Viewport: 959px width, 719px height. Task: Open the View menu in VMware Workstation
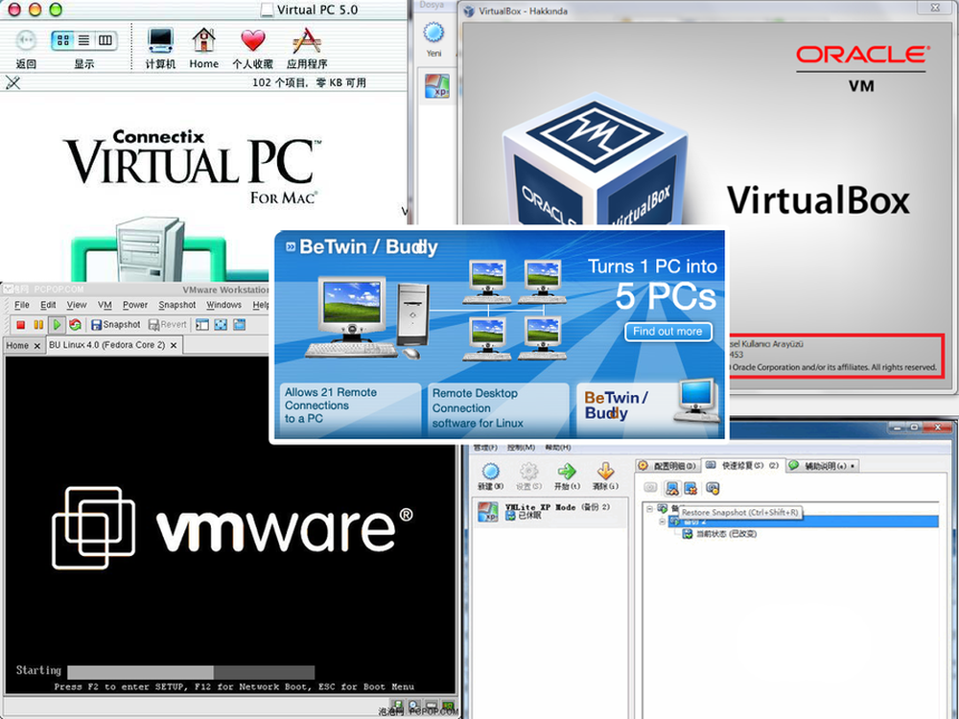click(77, 305)
